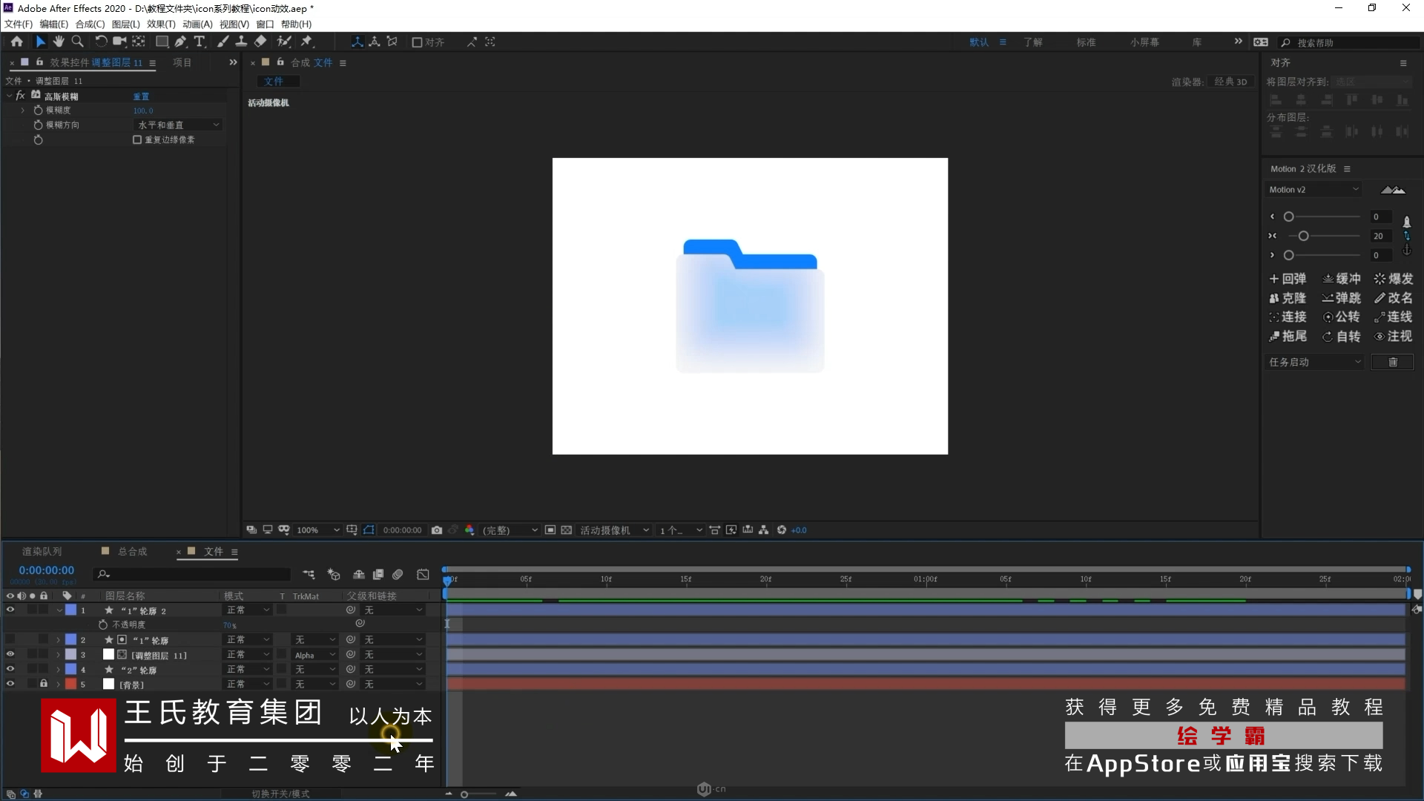Pick the horizontal Type tool
The height and width of the screenshot is (801, 1424).
click(x=199, y=42)
